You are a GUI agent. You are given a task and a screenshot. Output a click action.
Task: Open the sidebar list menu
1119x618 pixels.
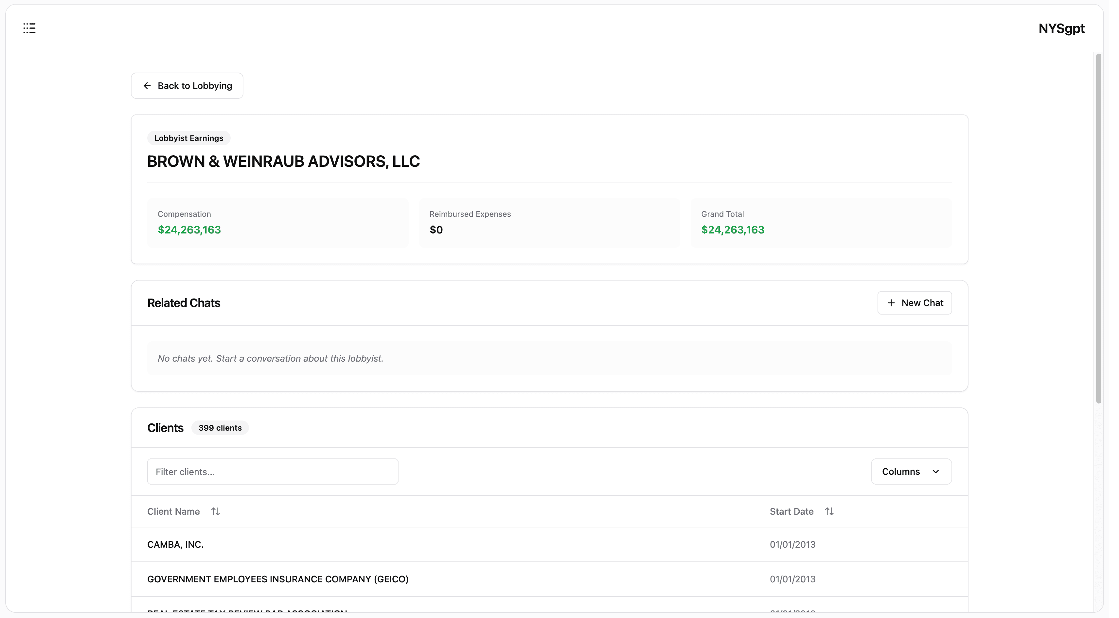point(29,28)
